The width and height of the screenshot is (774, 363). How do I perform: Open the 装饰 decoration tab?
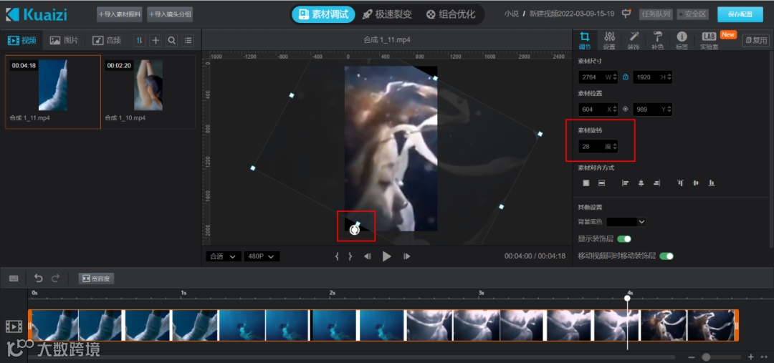coord(634,41)
